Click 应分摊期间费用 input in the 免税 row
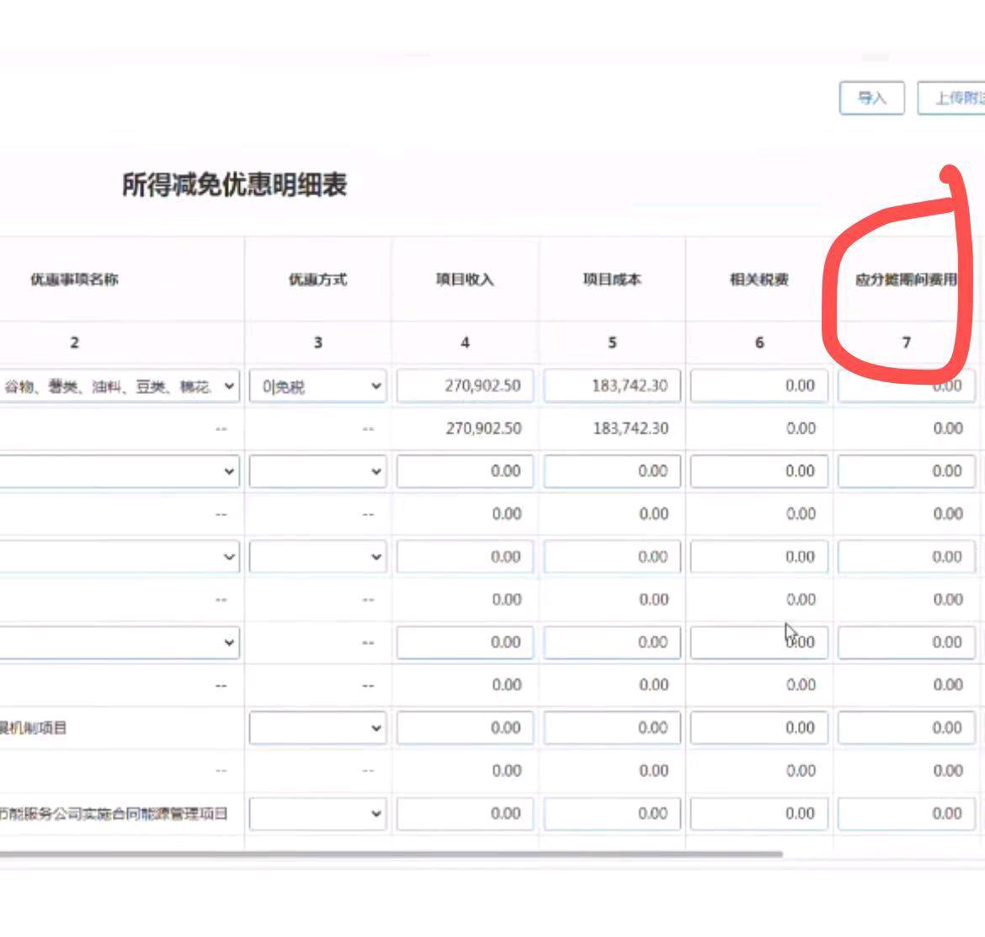Screen dimensions: 985x937 pos(906,386)
